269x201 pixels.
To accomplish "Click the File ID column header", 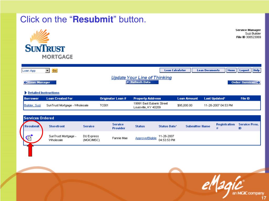I will point(245,98).
